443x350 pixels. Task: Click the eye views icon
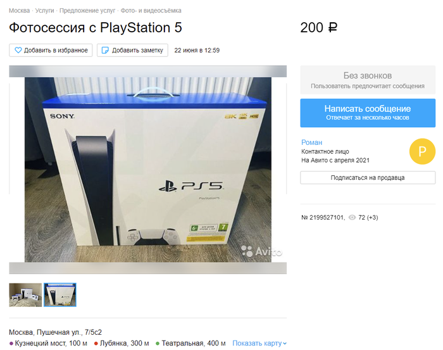click(352, 218)
